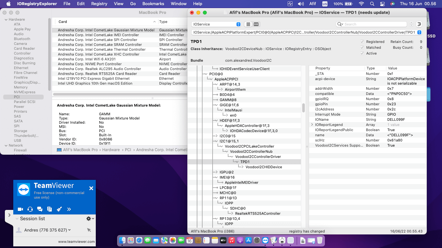
Task: Expand the IOReportLegend property row
Action: [x=312, y=125]
